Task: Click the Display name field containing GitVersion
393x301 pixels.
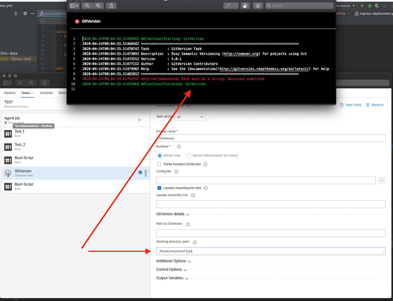Action: [271, 138]
